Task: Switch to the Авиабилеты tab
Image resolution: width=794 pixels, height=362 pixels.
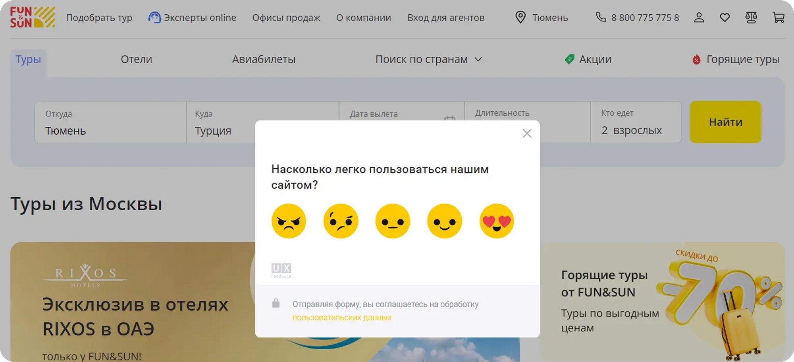Action: pyautogui.click(x=264, y=59)
